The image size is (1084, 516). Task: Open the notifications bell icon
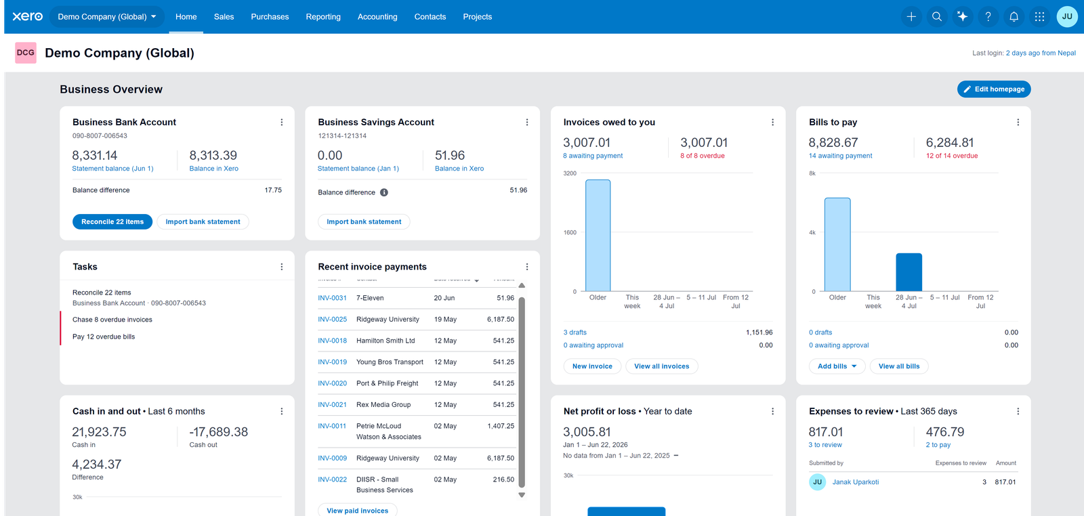click(1014, 17)
